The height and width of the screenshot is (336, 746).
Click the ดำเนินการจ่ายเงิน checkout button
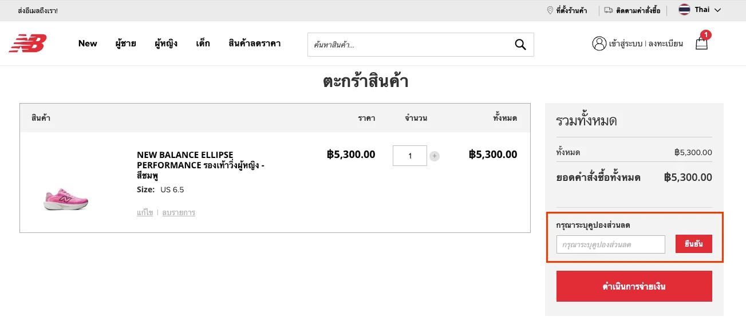point(634,286)
